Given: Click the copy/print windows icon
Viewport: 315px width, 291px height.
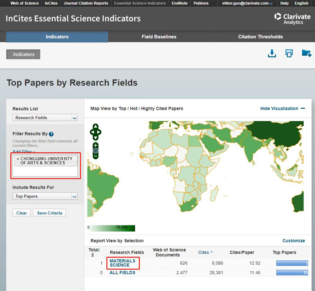Looking at the screenshot, I should point(289,54).
